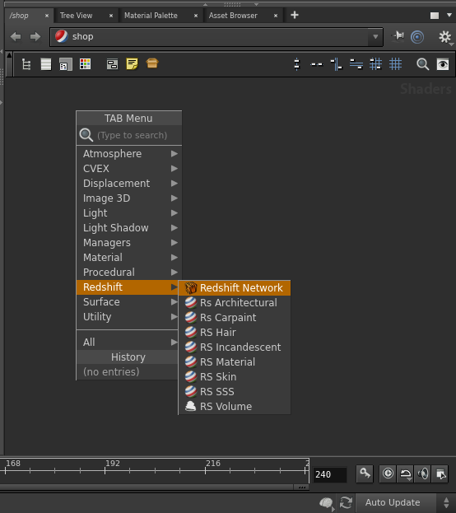Choose Rs Carpaint shader
This screenshot has height=513, width=456.
[235, 318]
